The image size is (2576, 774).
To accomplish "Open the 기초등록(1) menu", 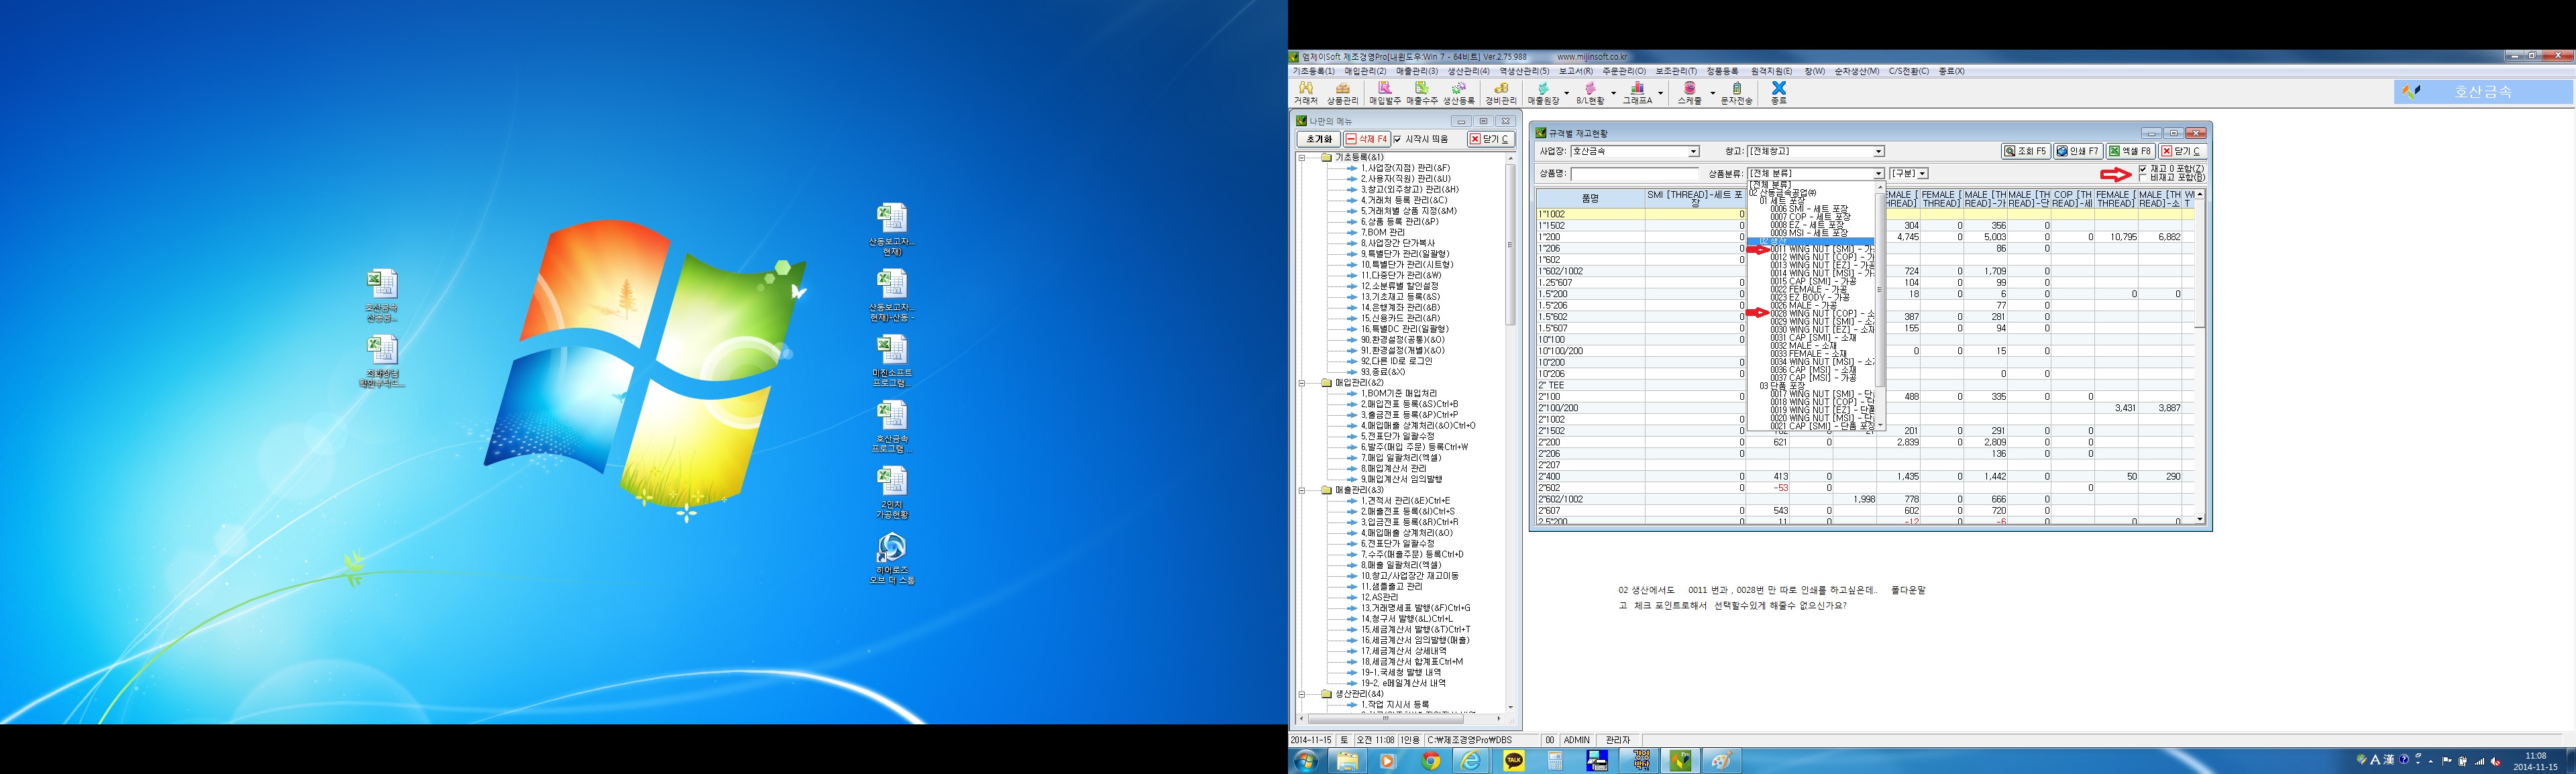I will (x=1313, y=71).
